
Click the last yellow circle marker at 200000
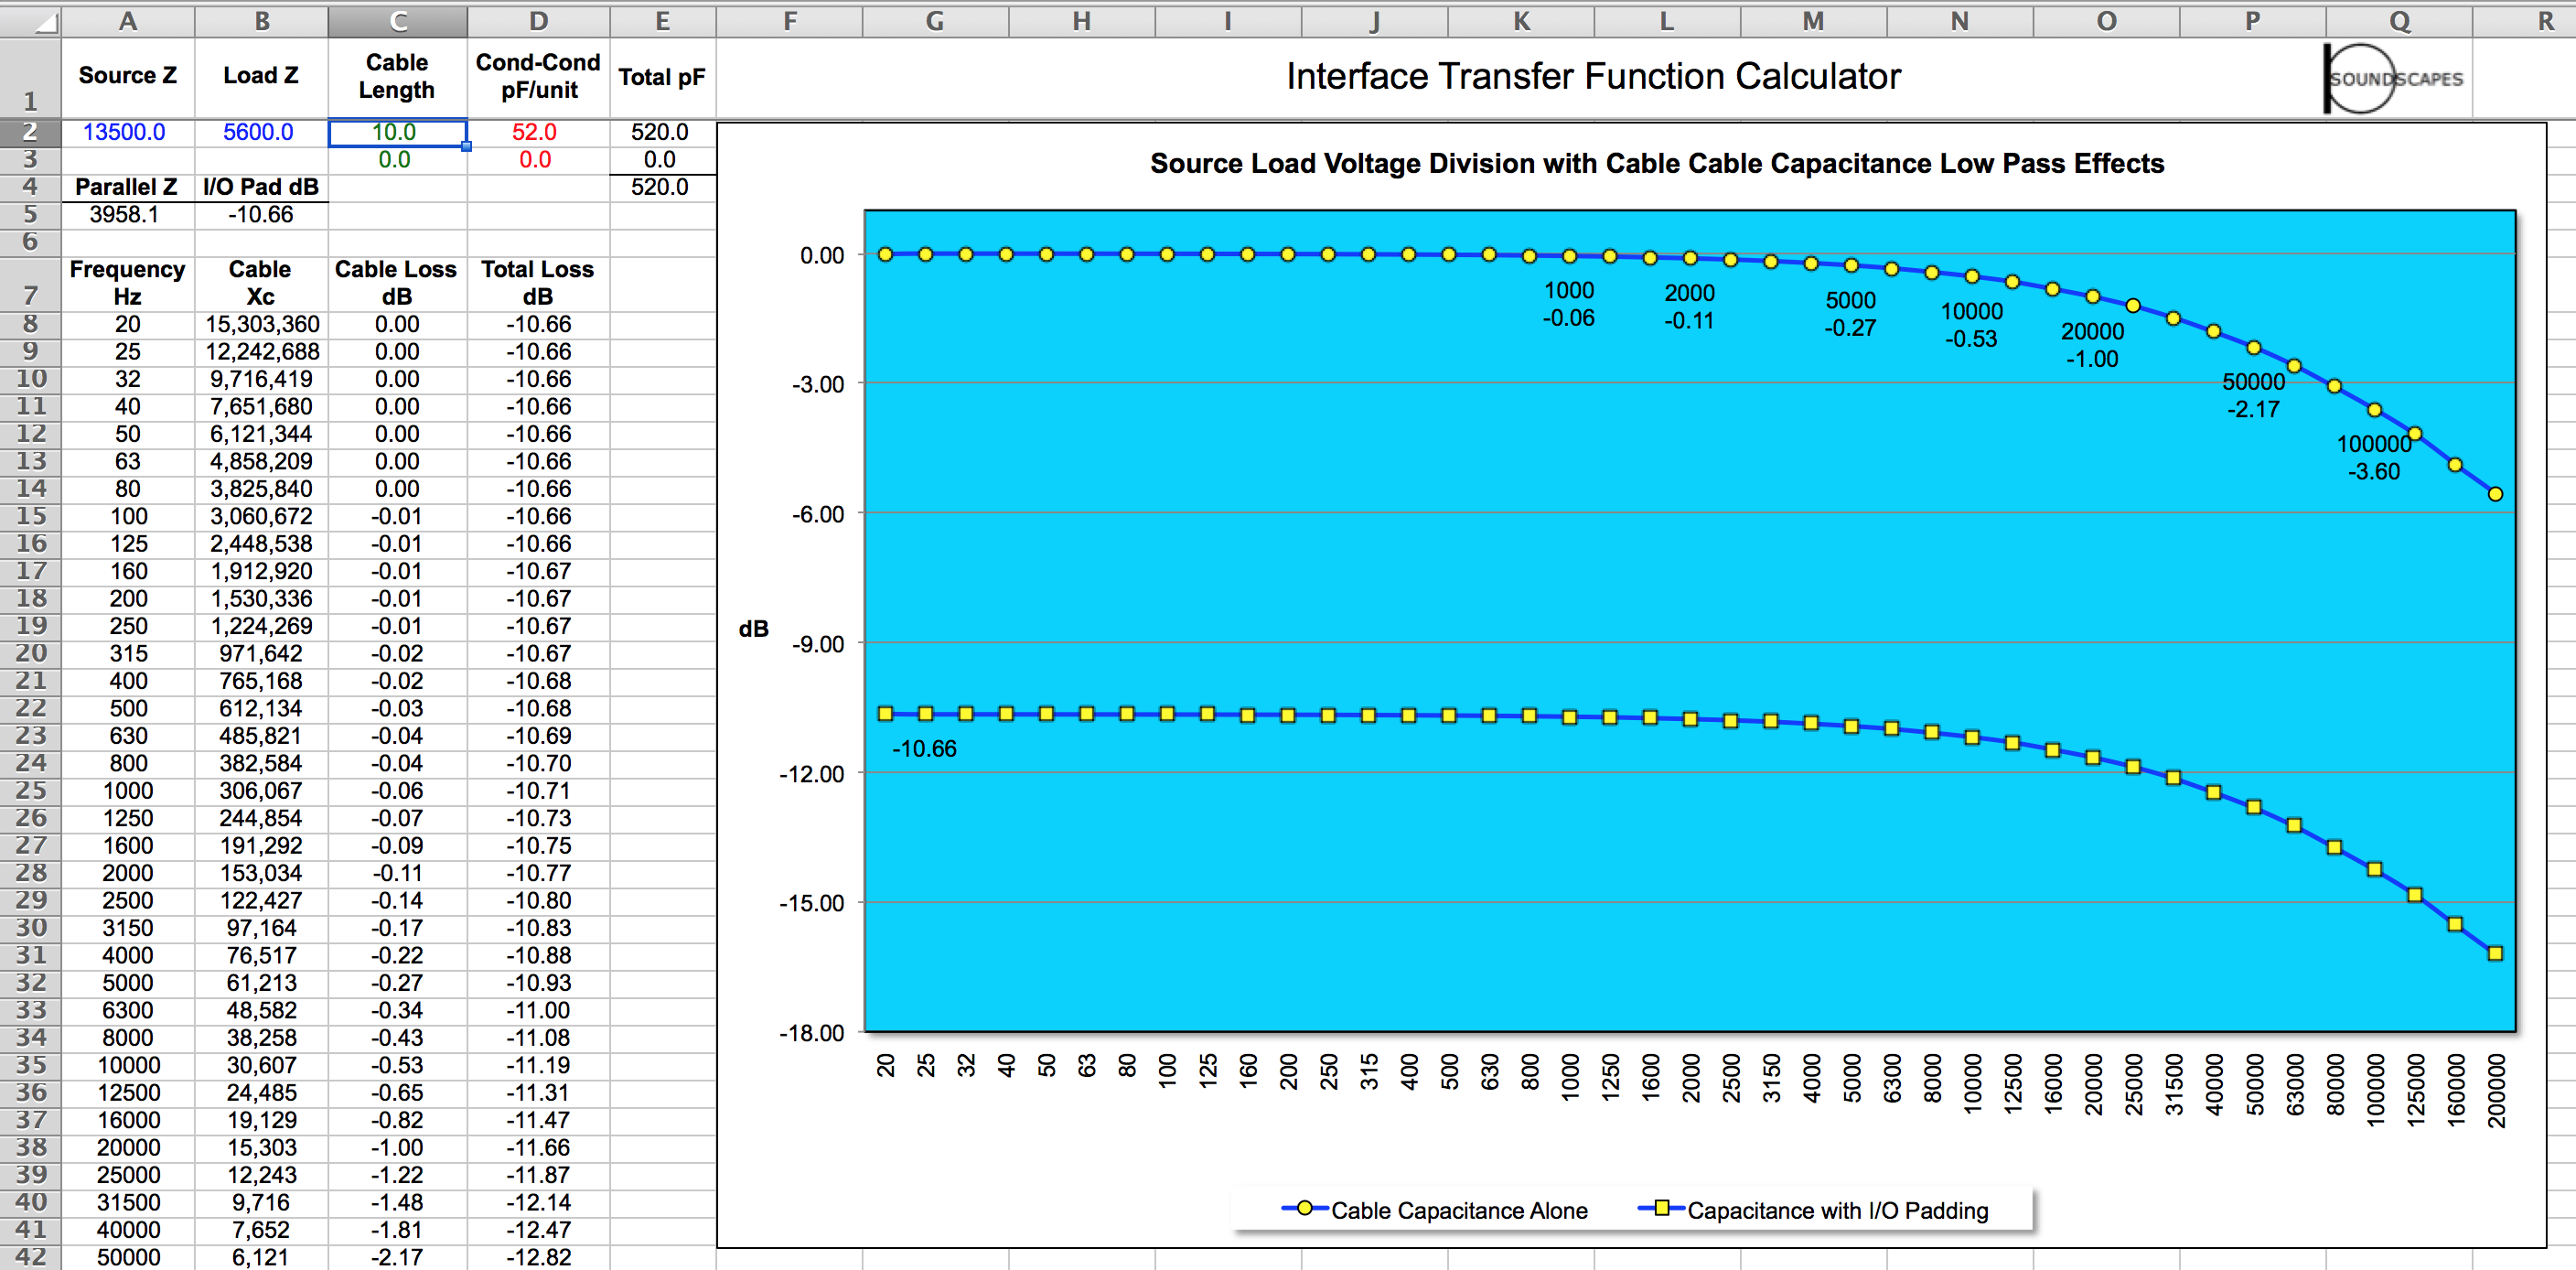tap(2495, 494)
